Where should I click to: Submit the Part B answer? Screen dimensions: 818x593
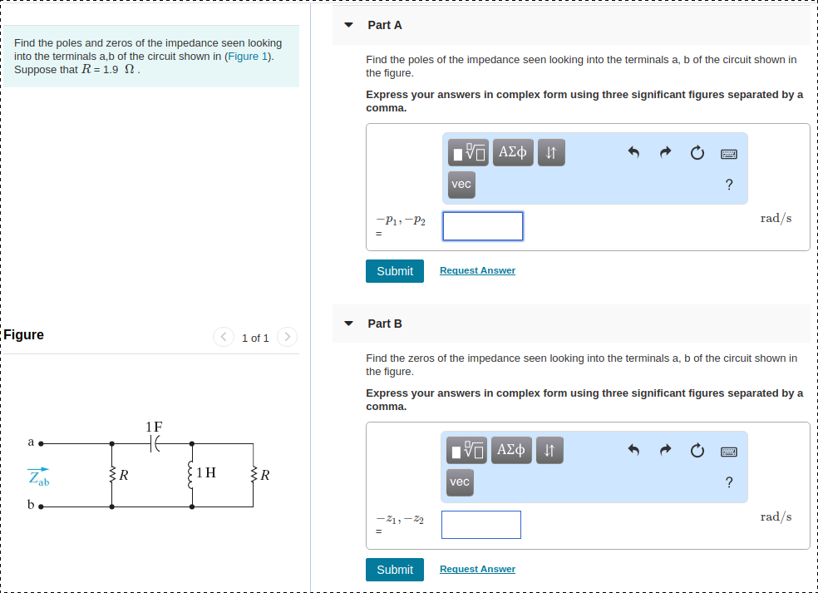coord(395,570)
